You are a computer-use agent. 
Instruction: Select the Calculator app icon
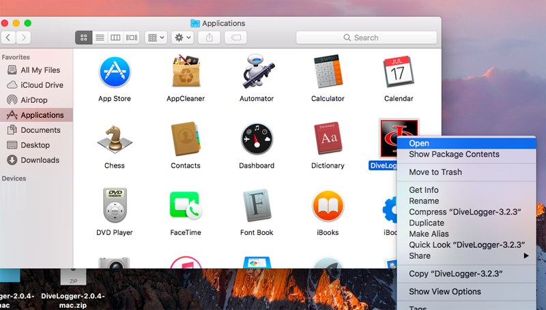(x=328, y=72)
